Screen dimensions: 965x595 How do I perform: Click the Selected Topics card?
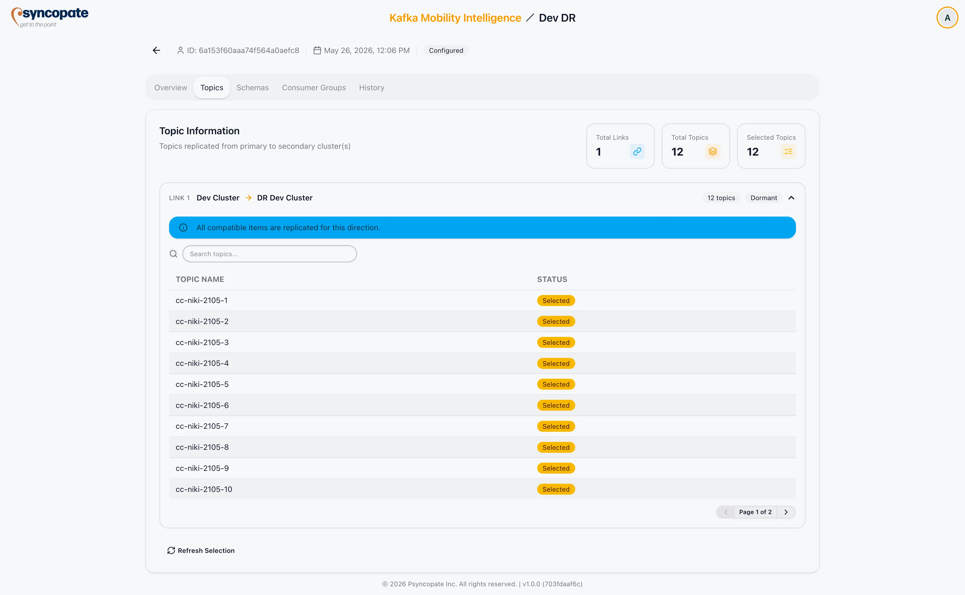click(771, 146)
